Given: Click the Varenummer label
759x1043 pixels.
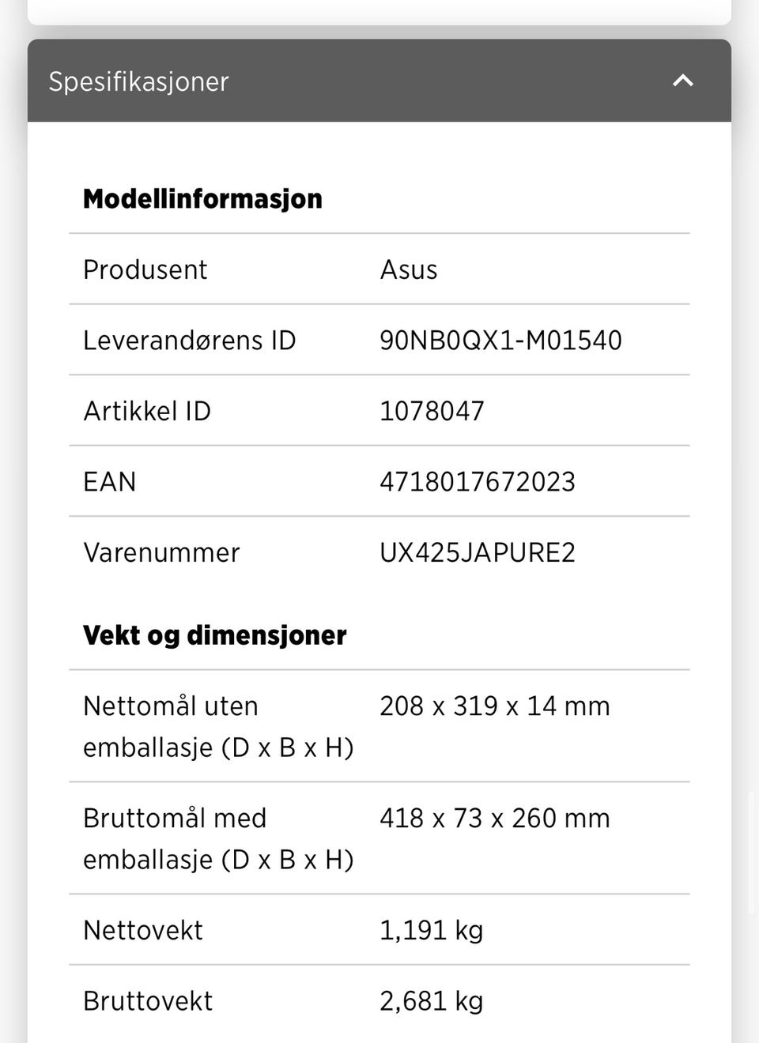Looking at the screenshot, I should (161, 552).
